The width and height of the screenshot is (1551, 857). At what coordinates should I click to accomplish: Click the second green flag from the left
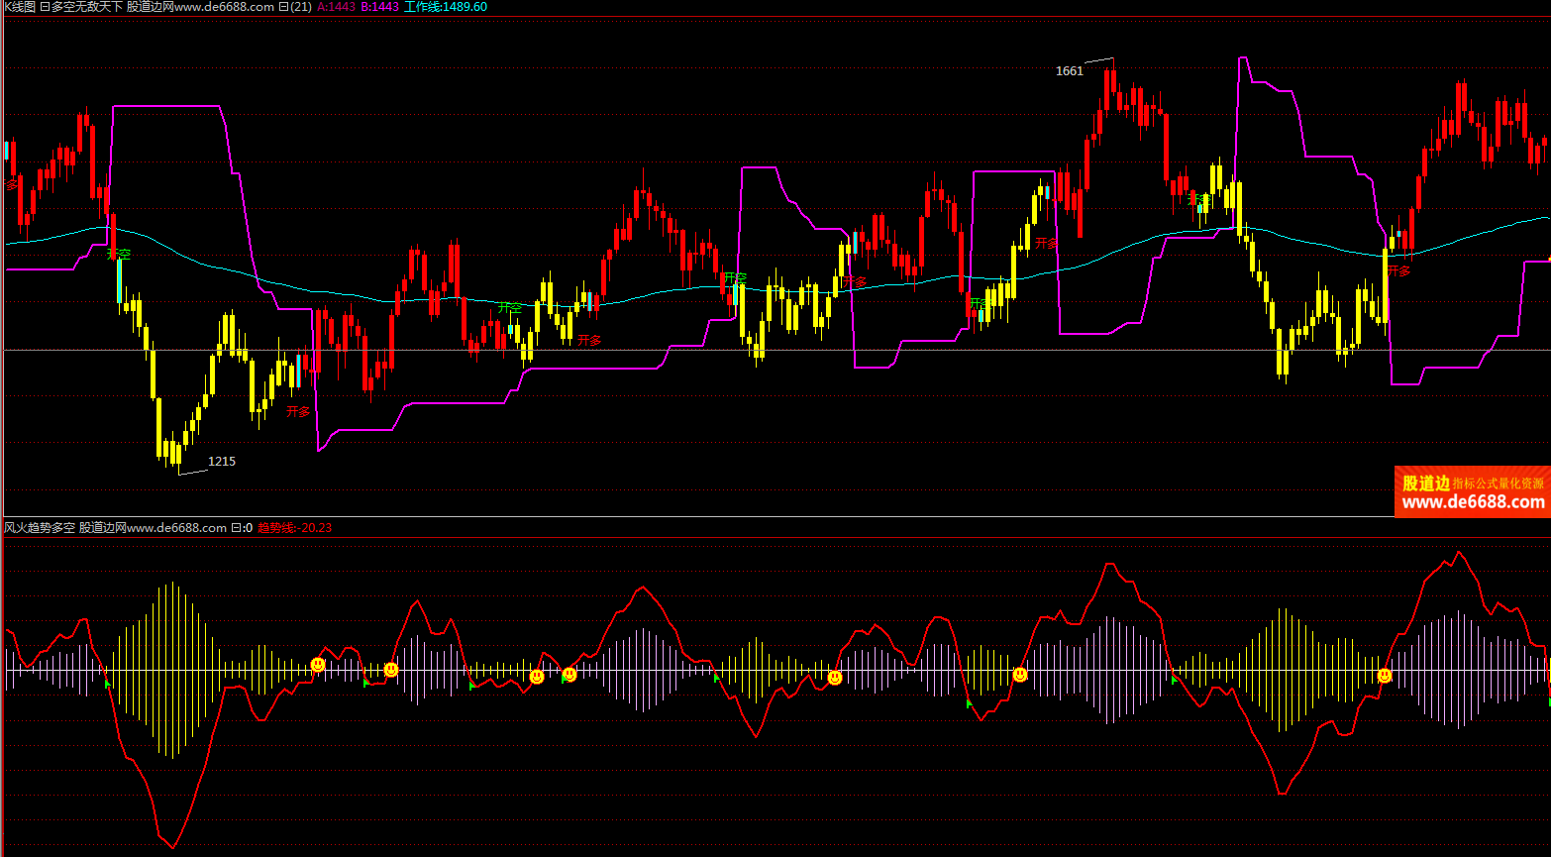pyautogui.click(x=366, y=683)
